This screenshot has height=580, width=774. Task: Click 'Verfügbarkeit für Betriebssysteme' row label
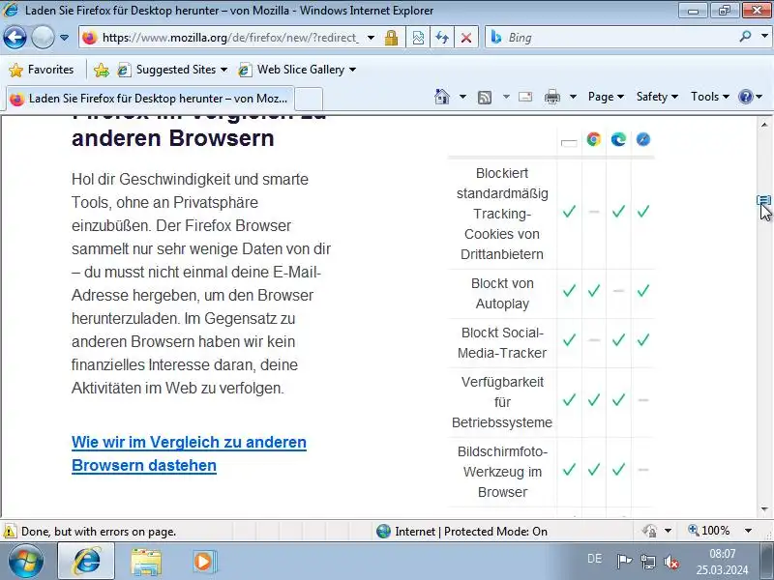pos(502,402)
